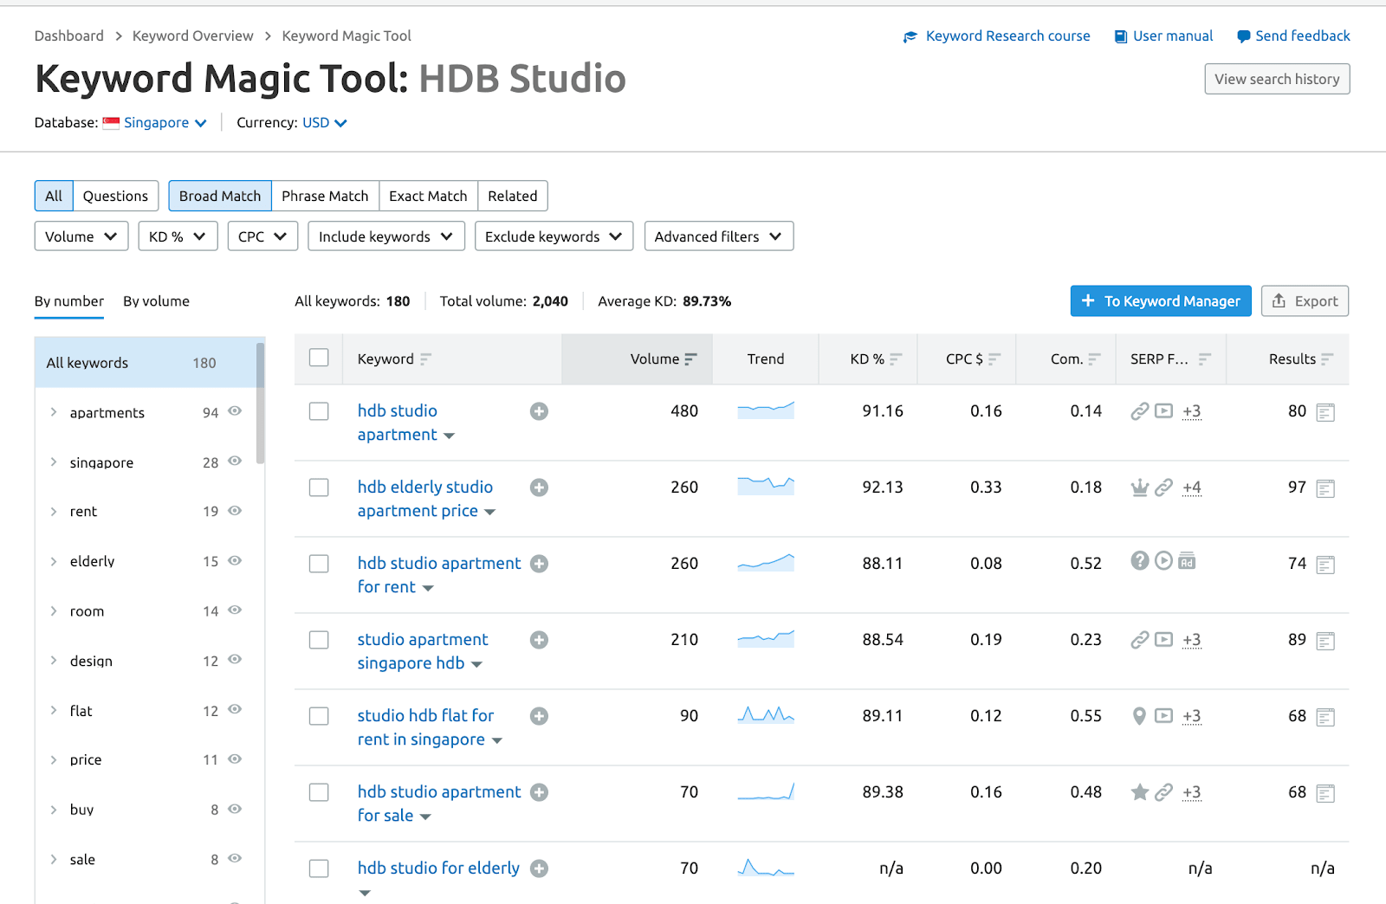Add 'hdb studio apartment for sale' via plus icon
Screen dimensions: 1386x904
pos(539,792)
